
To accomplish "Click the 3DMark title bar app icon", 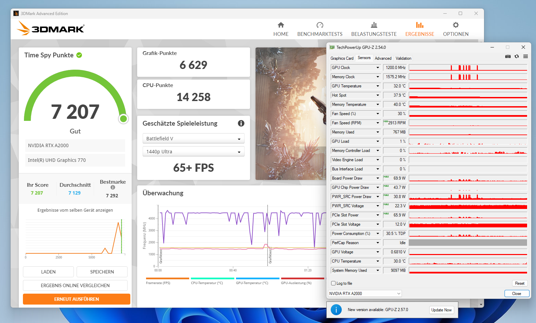I will (16, 13).
